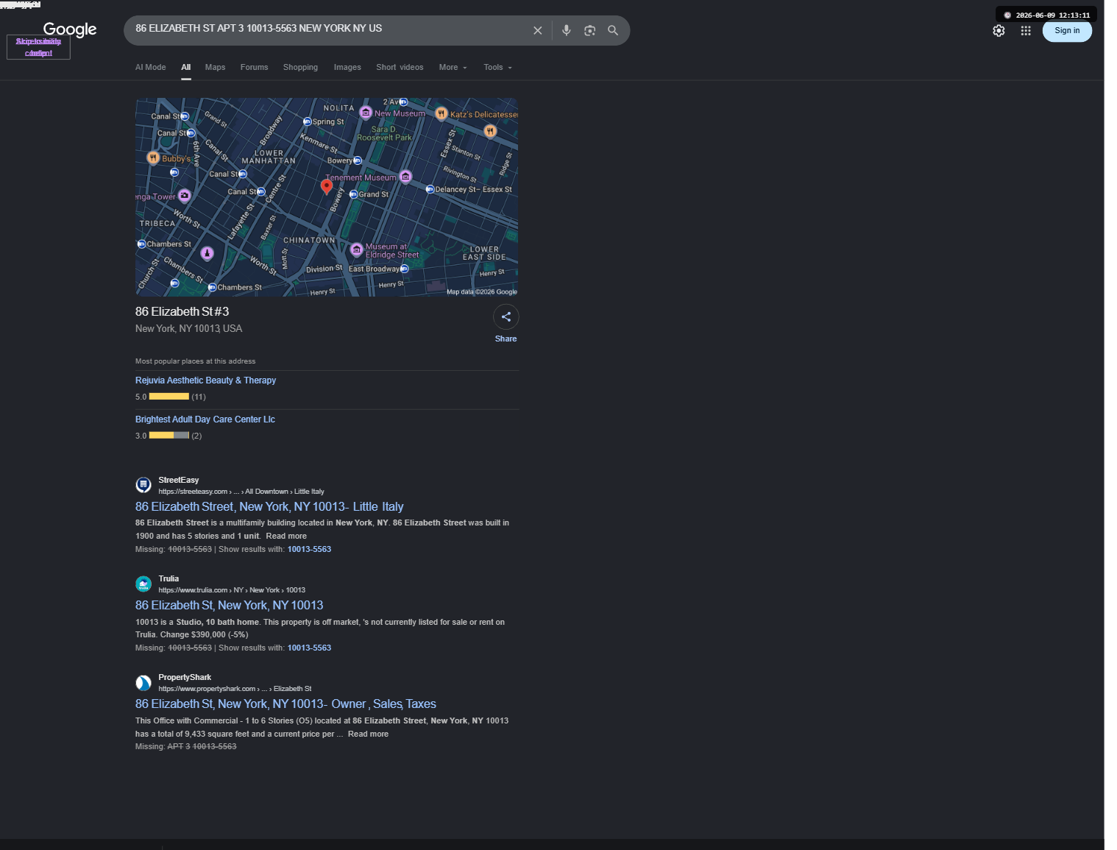Open StreetEasy 86 Elizabeth Street result

click(269, 506)
